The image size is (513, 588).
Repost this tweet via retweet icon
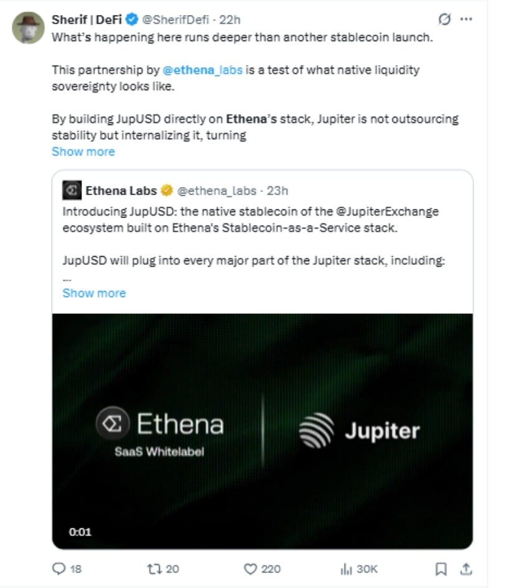click(154, 569)
